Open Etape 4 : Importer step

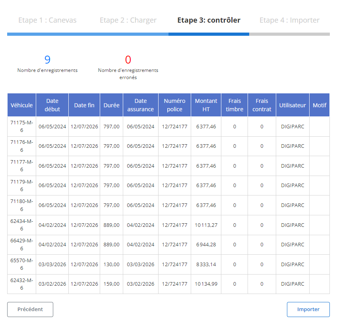[x=289, y=20]
